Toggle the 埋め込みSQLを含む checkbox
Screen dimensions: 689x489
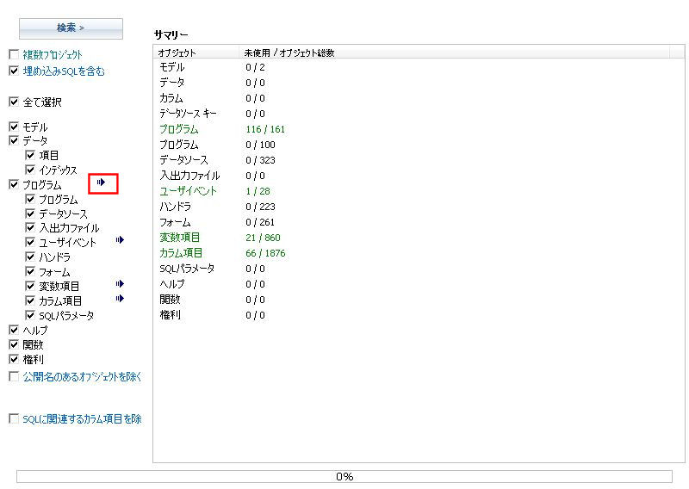[14, 71]
